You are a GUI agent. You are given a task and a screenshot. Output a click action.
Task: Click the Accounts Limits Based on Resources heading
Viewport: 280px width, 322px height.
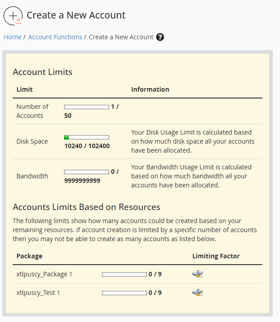(87, 207)
